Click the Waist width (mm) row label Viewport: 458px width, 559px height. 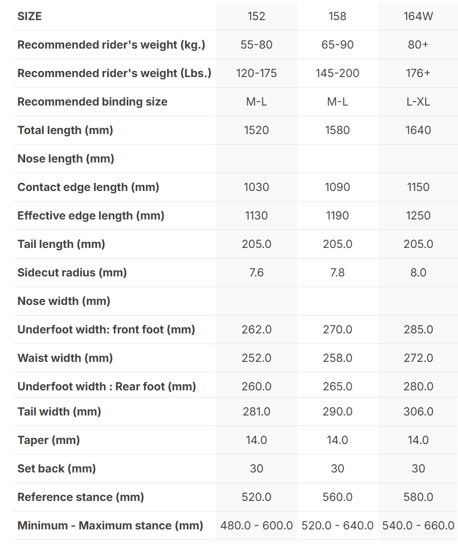(x=65, y=358)
